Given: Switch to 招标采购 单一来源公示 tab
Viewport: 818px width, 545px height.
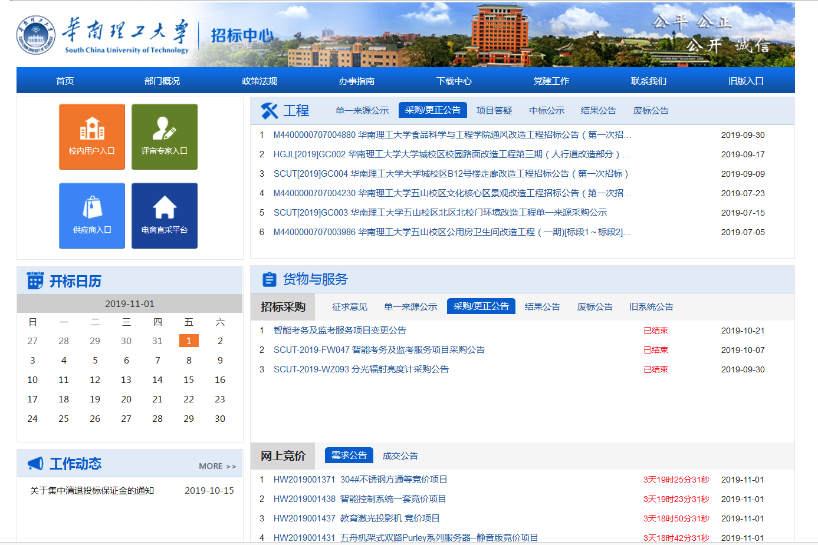Looking at the screenshot, I should point(410,306).
